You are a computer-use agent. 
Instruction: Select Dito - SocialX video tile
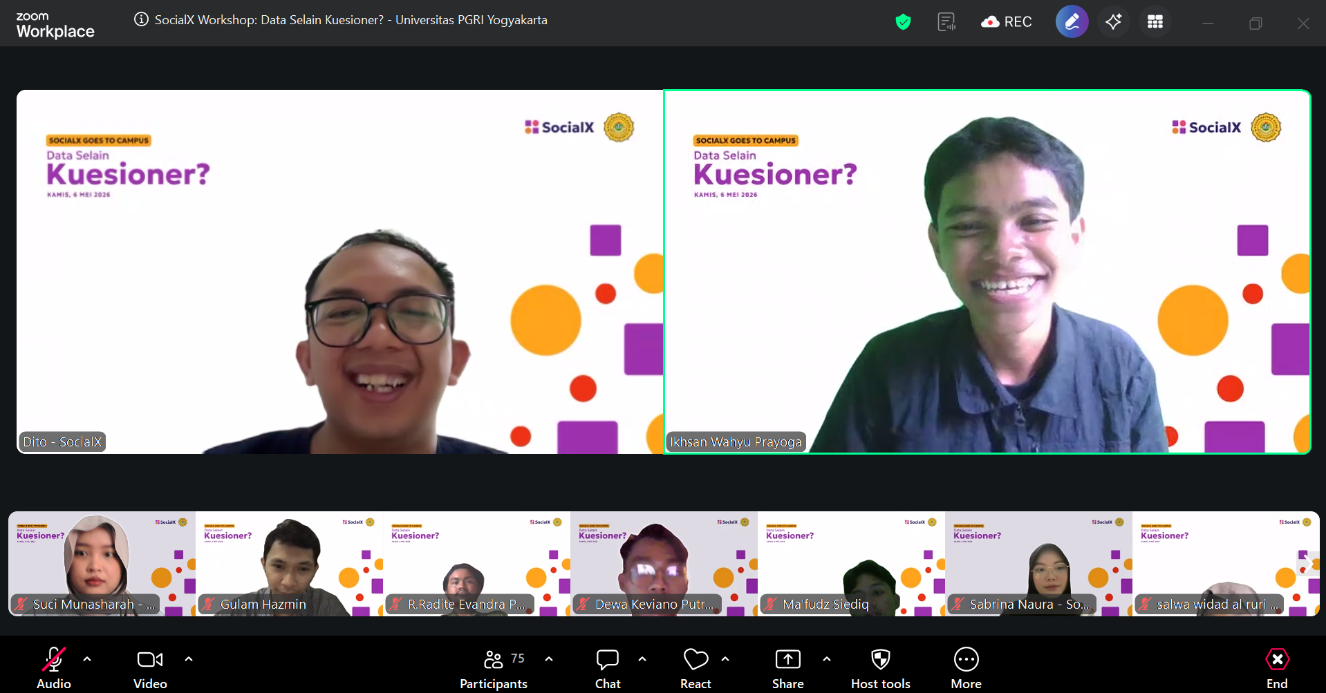coord(339,272)
